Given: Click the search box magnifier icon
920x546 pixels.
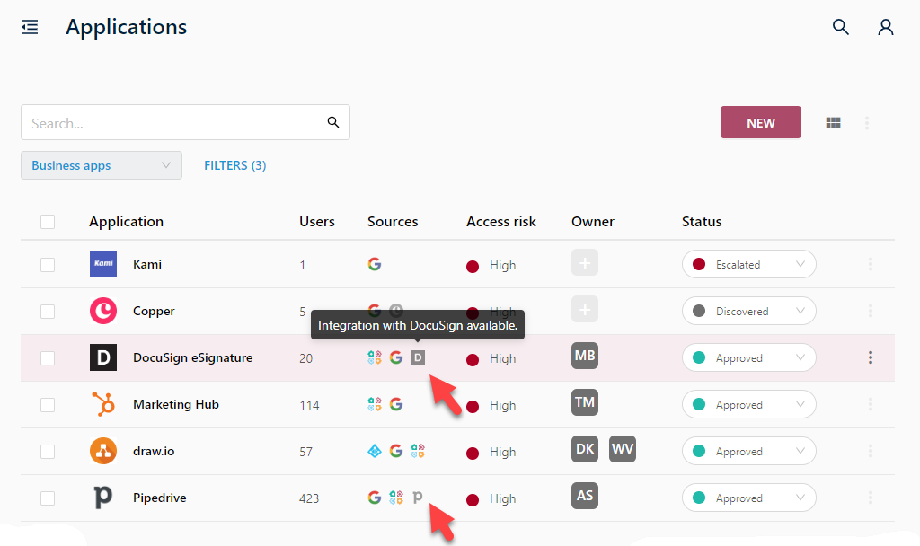Looking at the screenshot, I should click(x=333, y=122).
